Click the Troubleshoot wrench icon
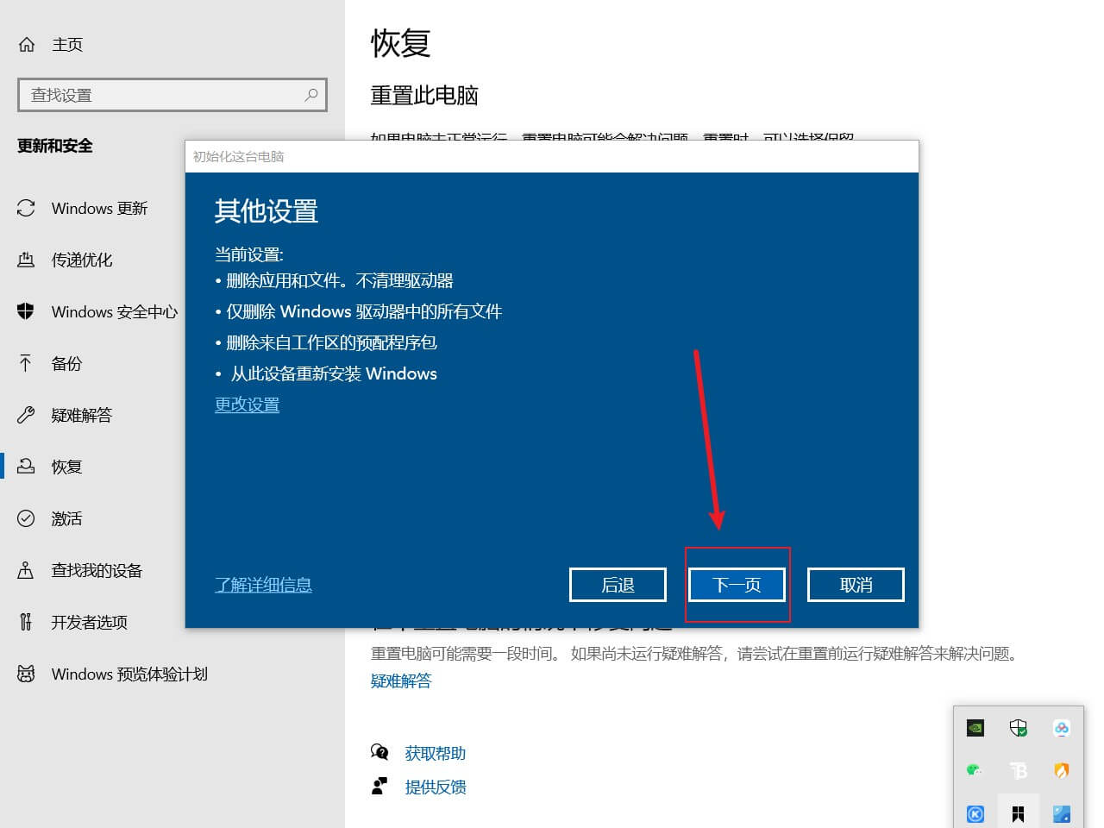Image resolution: width=1104 pixels, height=828 pixels. pos(26,415)
